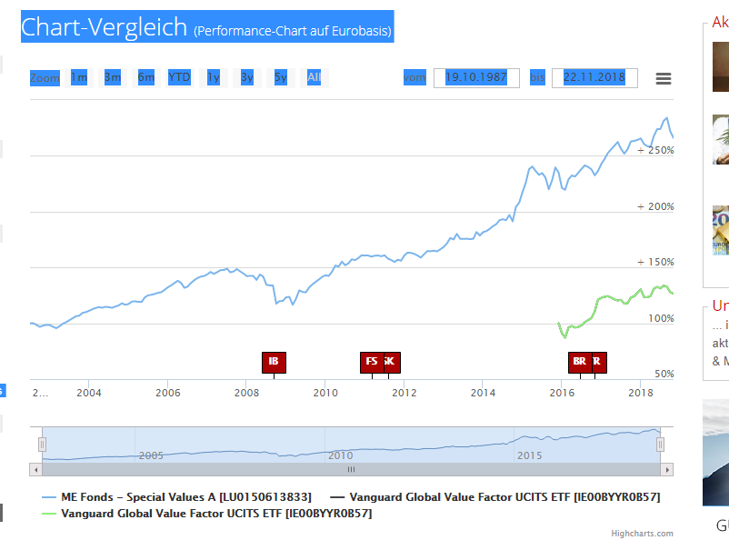Grab the right navigator range handle
729x540 pixels.
[x=660, y=445]
